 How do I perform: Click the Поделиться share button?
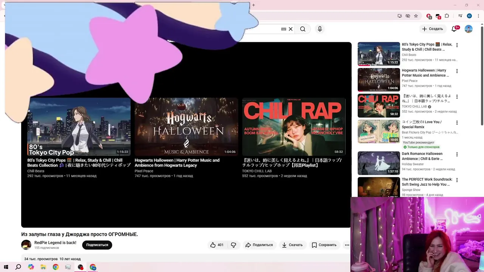coord(259,245)
